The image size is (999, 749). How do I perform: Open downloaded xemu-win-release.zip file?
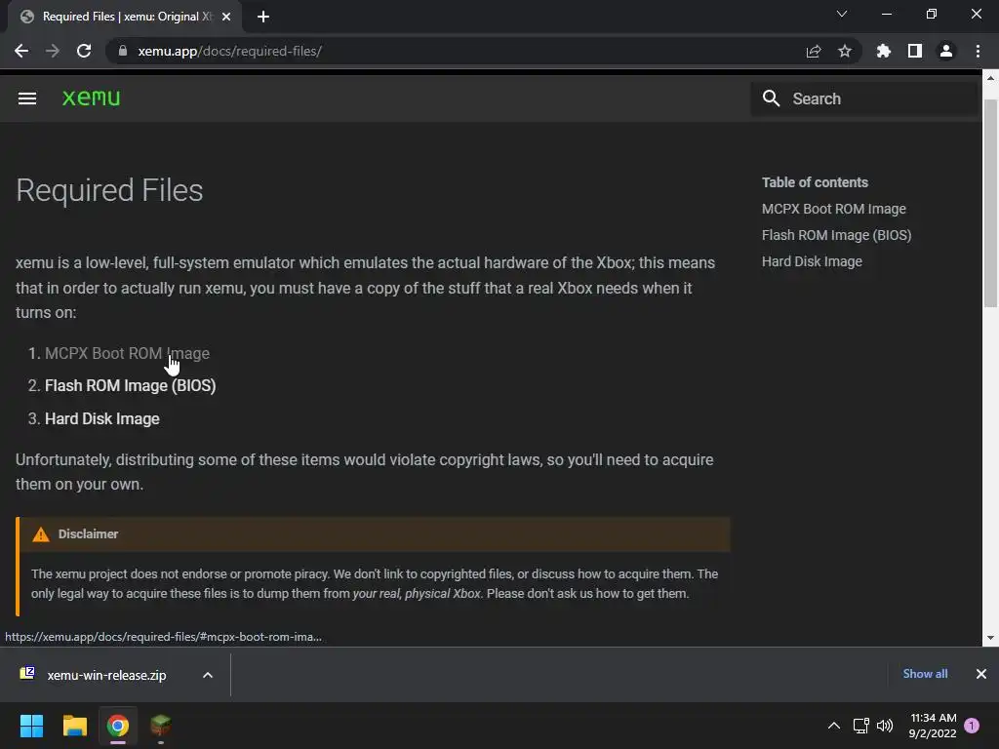[106, 675]
